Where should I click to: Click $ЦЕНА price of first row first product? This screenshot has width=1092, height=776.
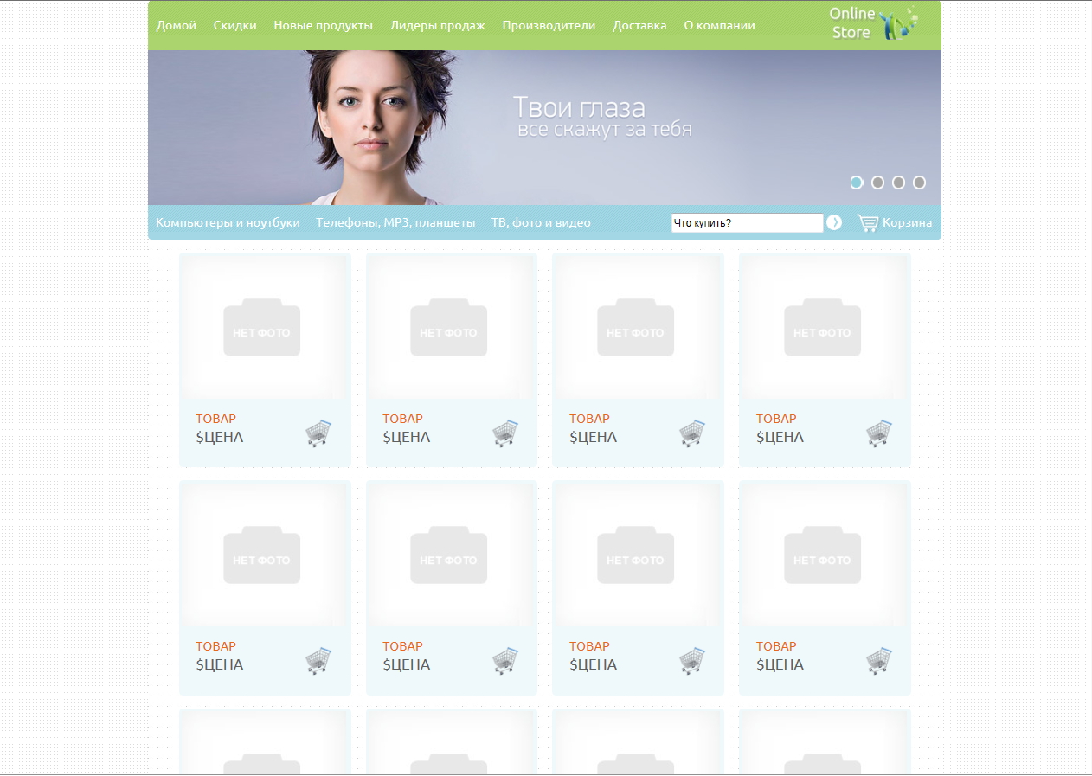pyautogui.click(x=220, y=437)
